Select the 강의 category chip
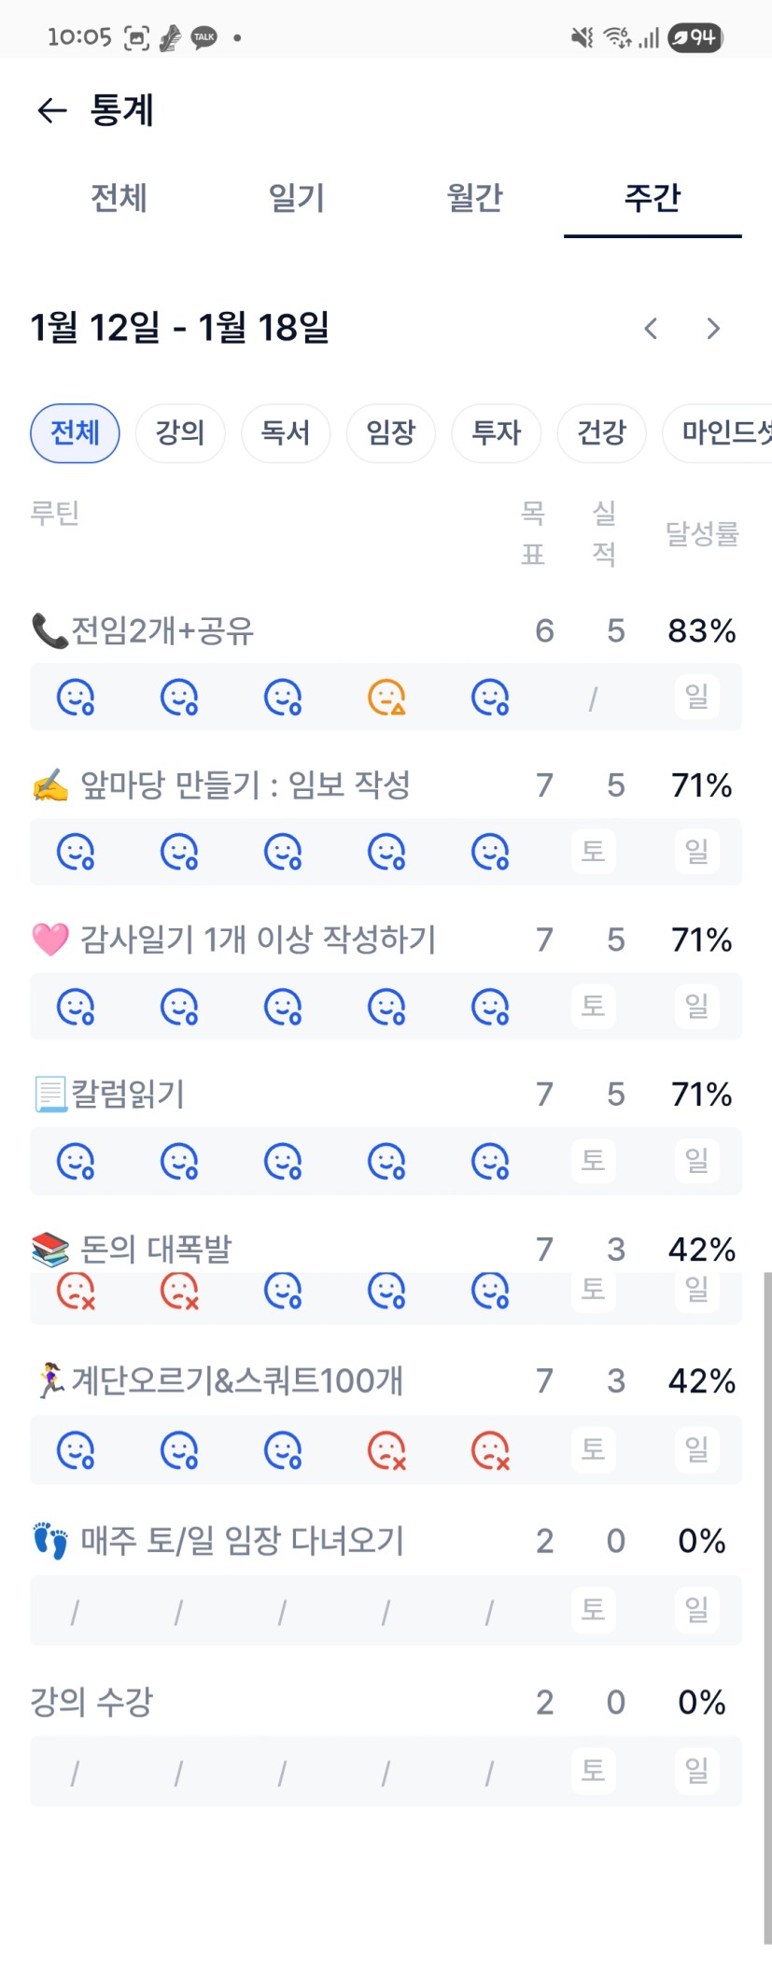 tap(180, 433)
